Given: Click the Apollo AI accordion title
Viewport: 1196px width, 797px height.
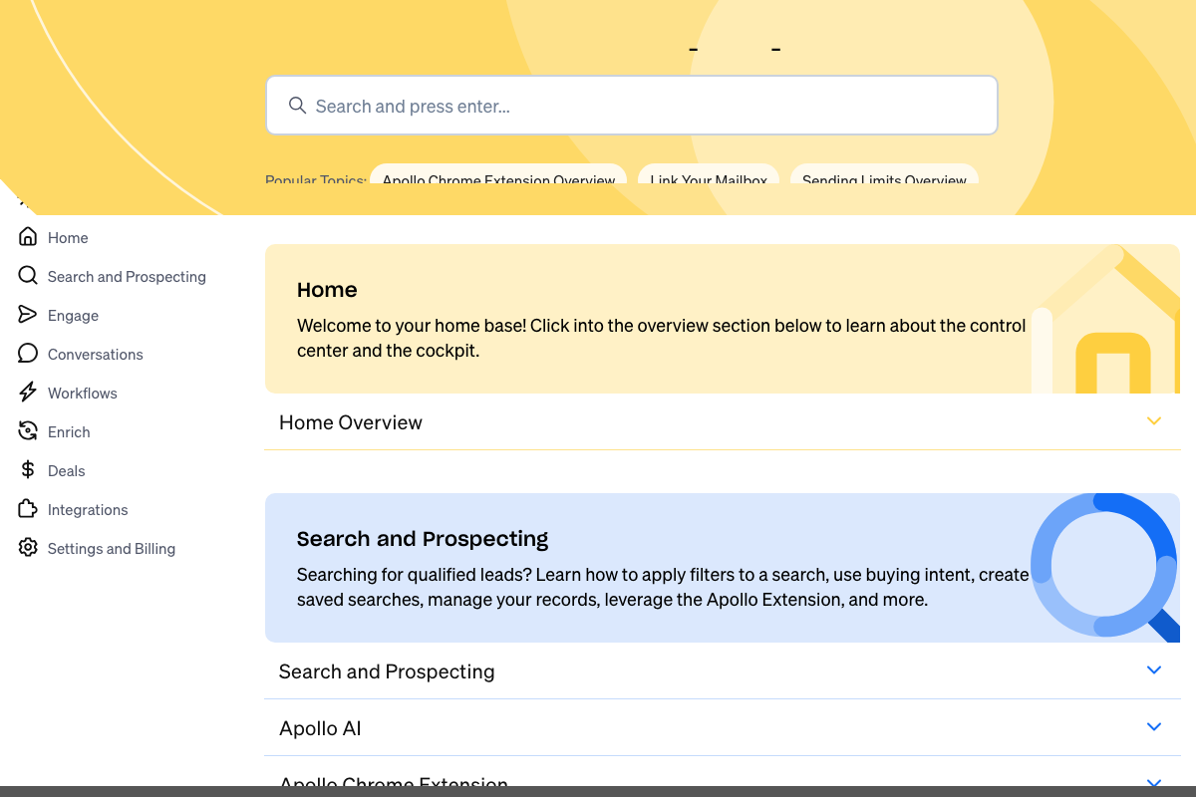Looking at the screenshot, I should pyautogui.click(x=320, y=728).
